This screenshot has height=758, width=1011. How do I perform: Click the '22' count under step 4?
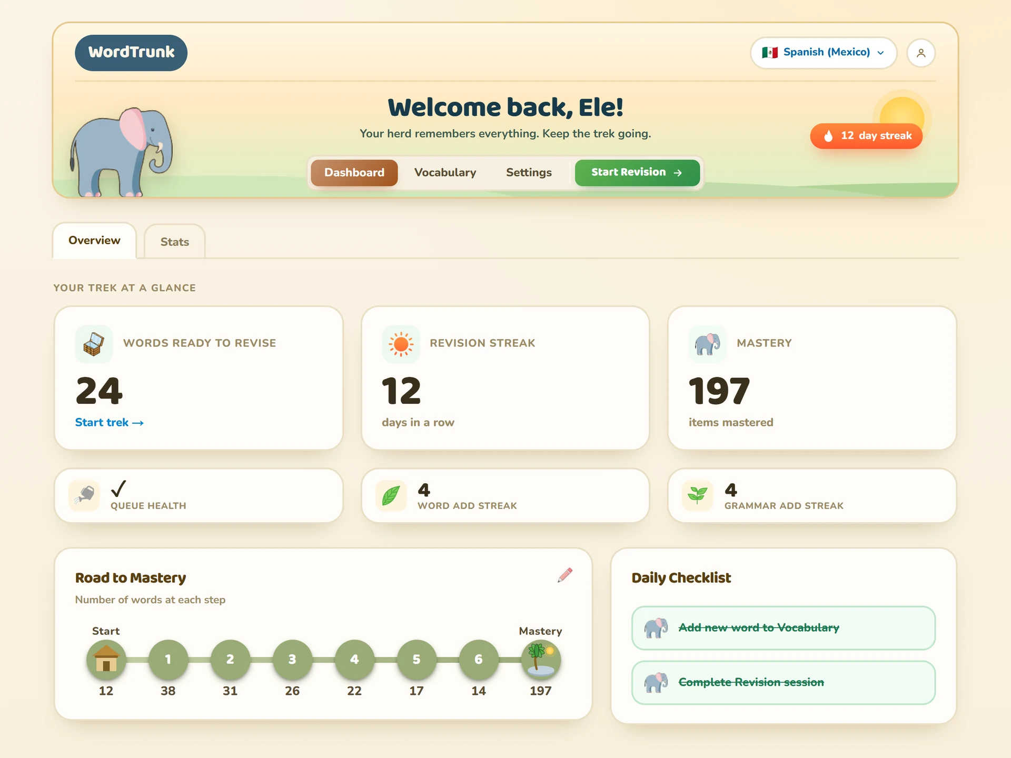(354, 691)
